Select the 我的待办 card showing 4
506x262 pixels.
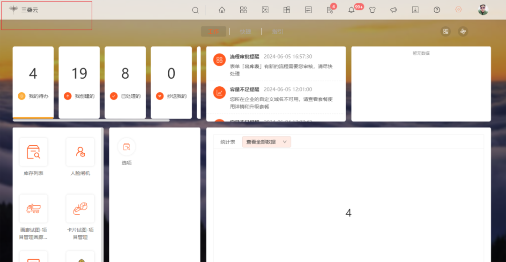click(x=33, y=82)
